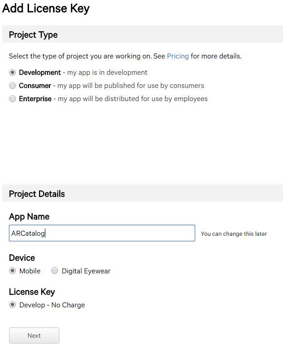
Task: Click the 'my app is in development' description
Action: (x=107, y=73)
